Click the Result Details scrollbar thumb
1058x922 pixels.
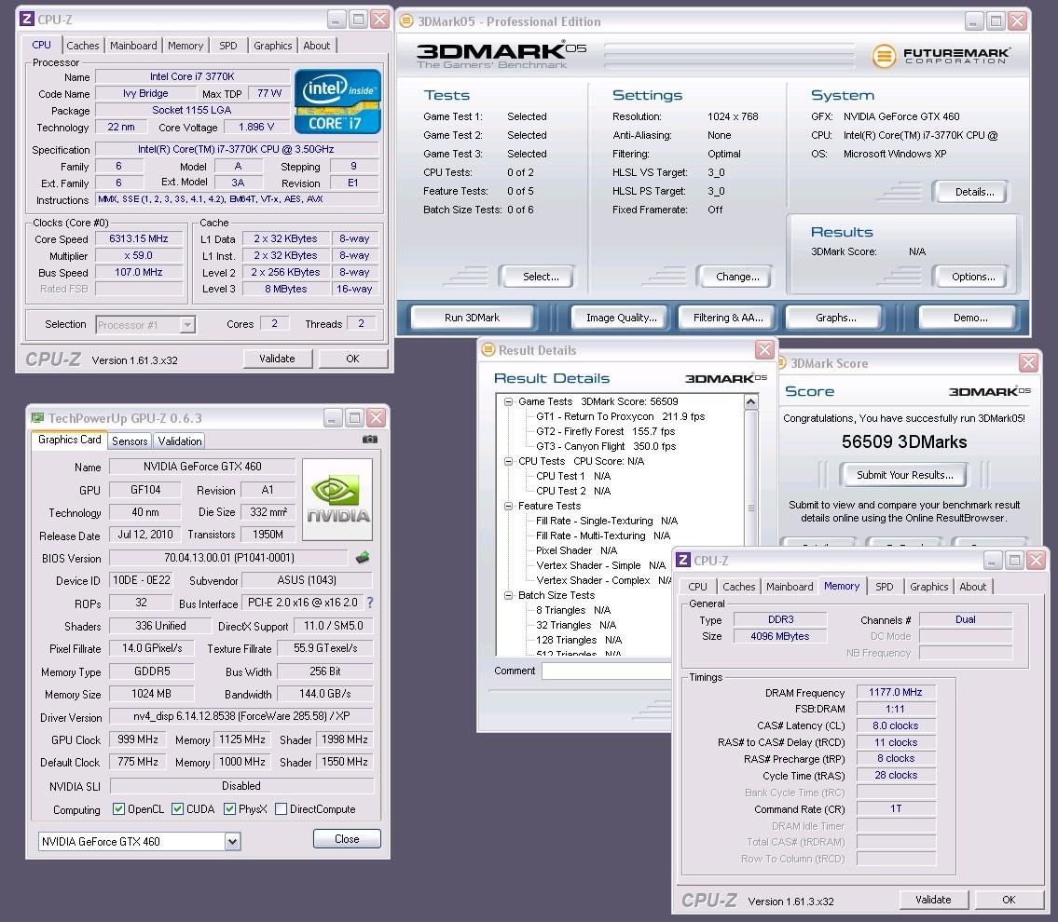751,508
